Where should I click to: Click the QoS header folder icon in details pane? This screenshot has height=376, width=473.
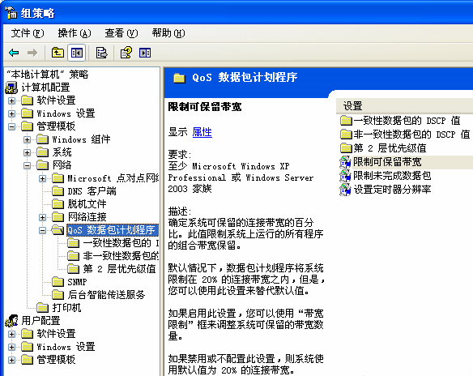pos(179,78)
